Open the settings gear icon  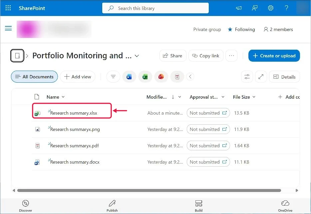[x=270, y=8]
